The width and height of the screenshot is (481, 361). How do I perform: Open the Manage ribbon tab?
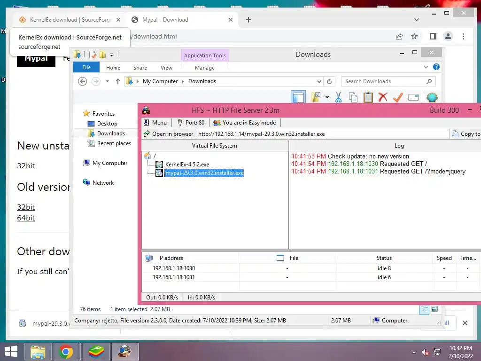[x=205, y=68]
